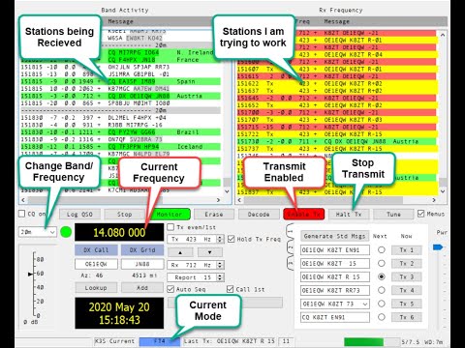
Task: Click the Rx Frequency scroll-left arrow
Action: [x=239, y=200]
